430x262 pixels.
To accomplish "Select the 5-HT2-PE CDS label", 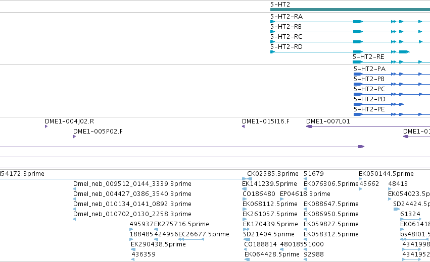I will coord(369,110).
